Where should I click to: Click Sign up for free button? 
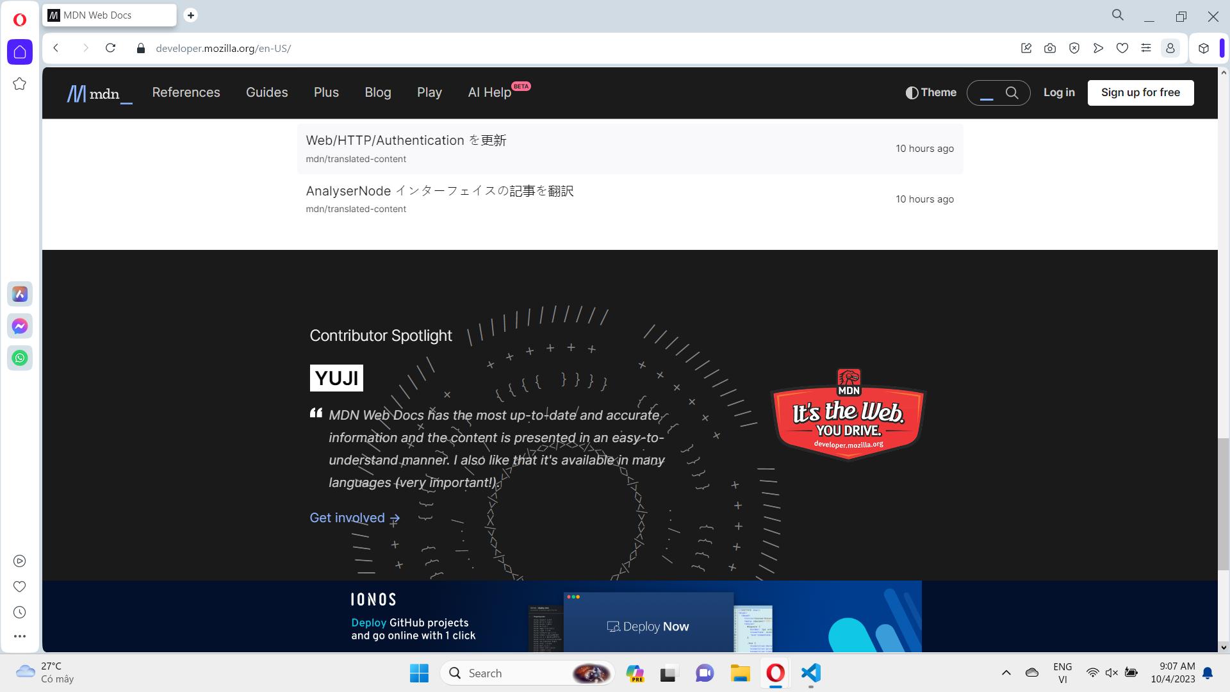(1140, 92)
